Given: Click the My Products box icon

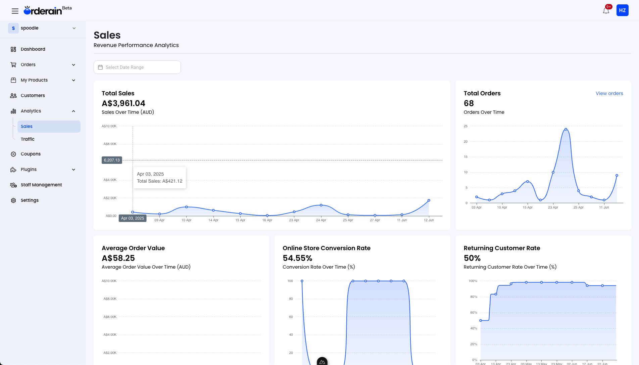Looking at the screenshot, I should pyautogui.click(x=13, y=80).
